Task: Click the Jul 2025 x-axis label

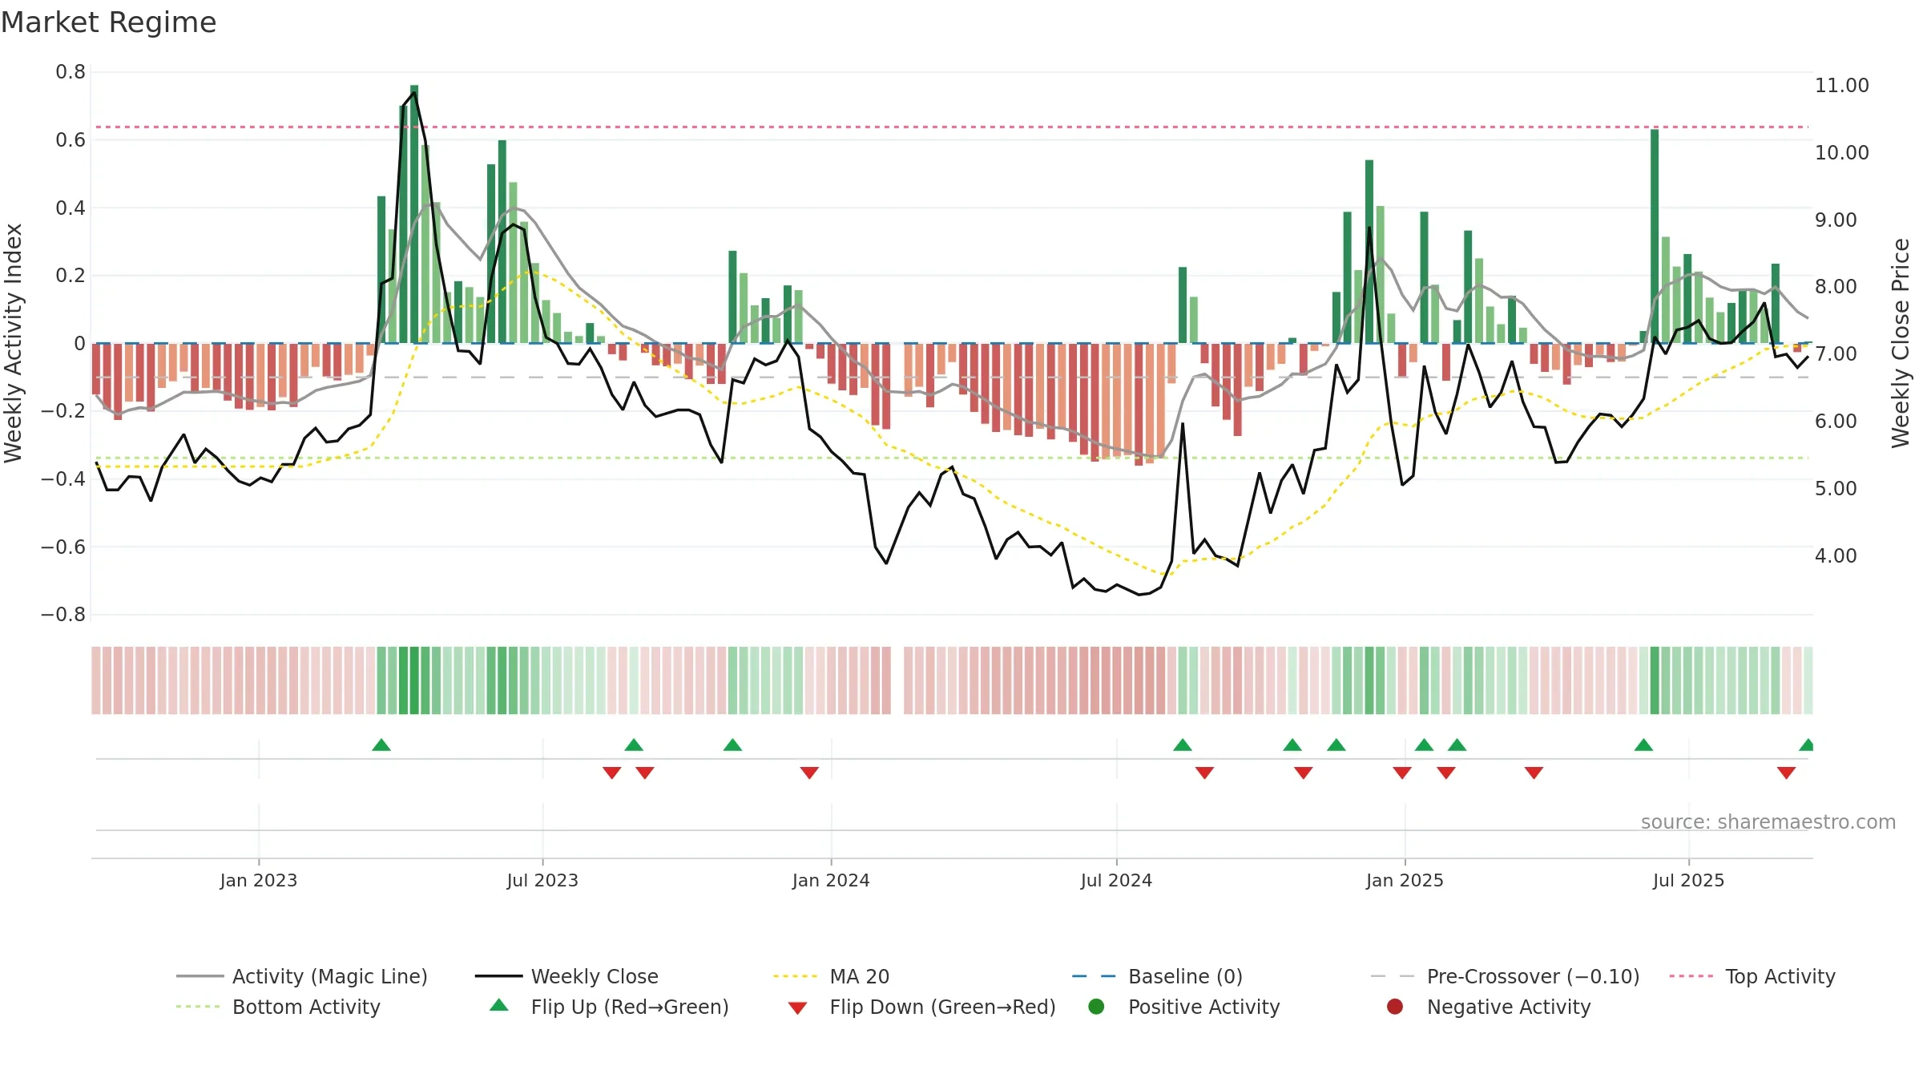Action: point(1688,880)
